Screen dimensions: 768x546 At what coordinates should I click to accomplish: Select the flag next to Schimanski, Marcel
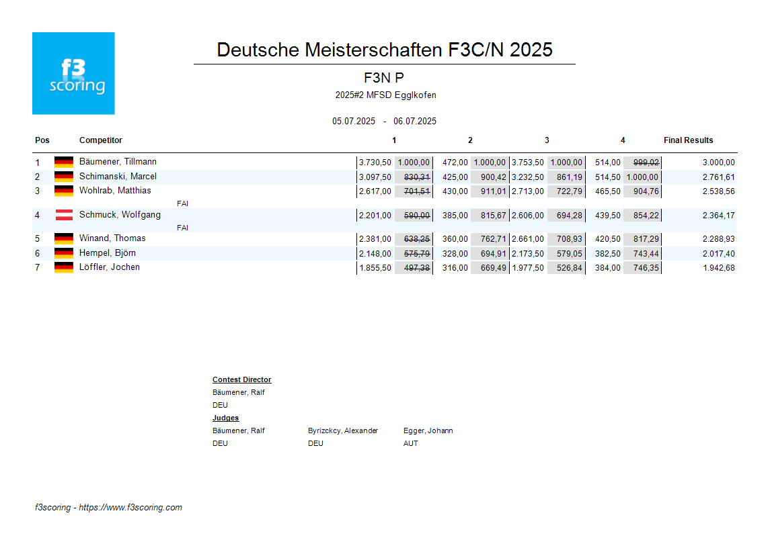[64, 177]
